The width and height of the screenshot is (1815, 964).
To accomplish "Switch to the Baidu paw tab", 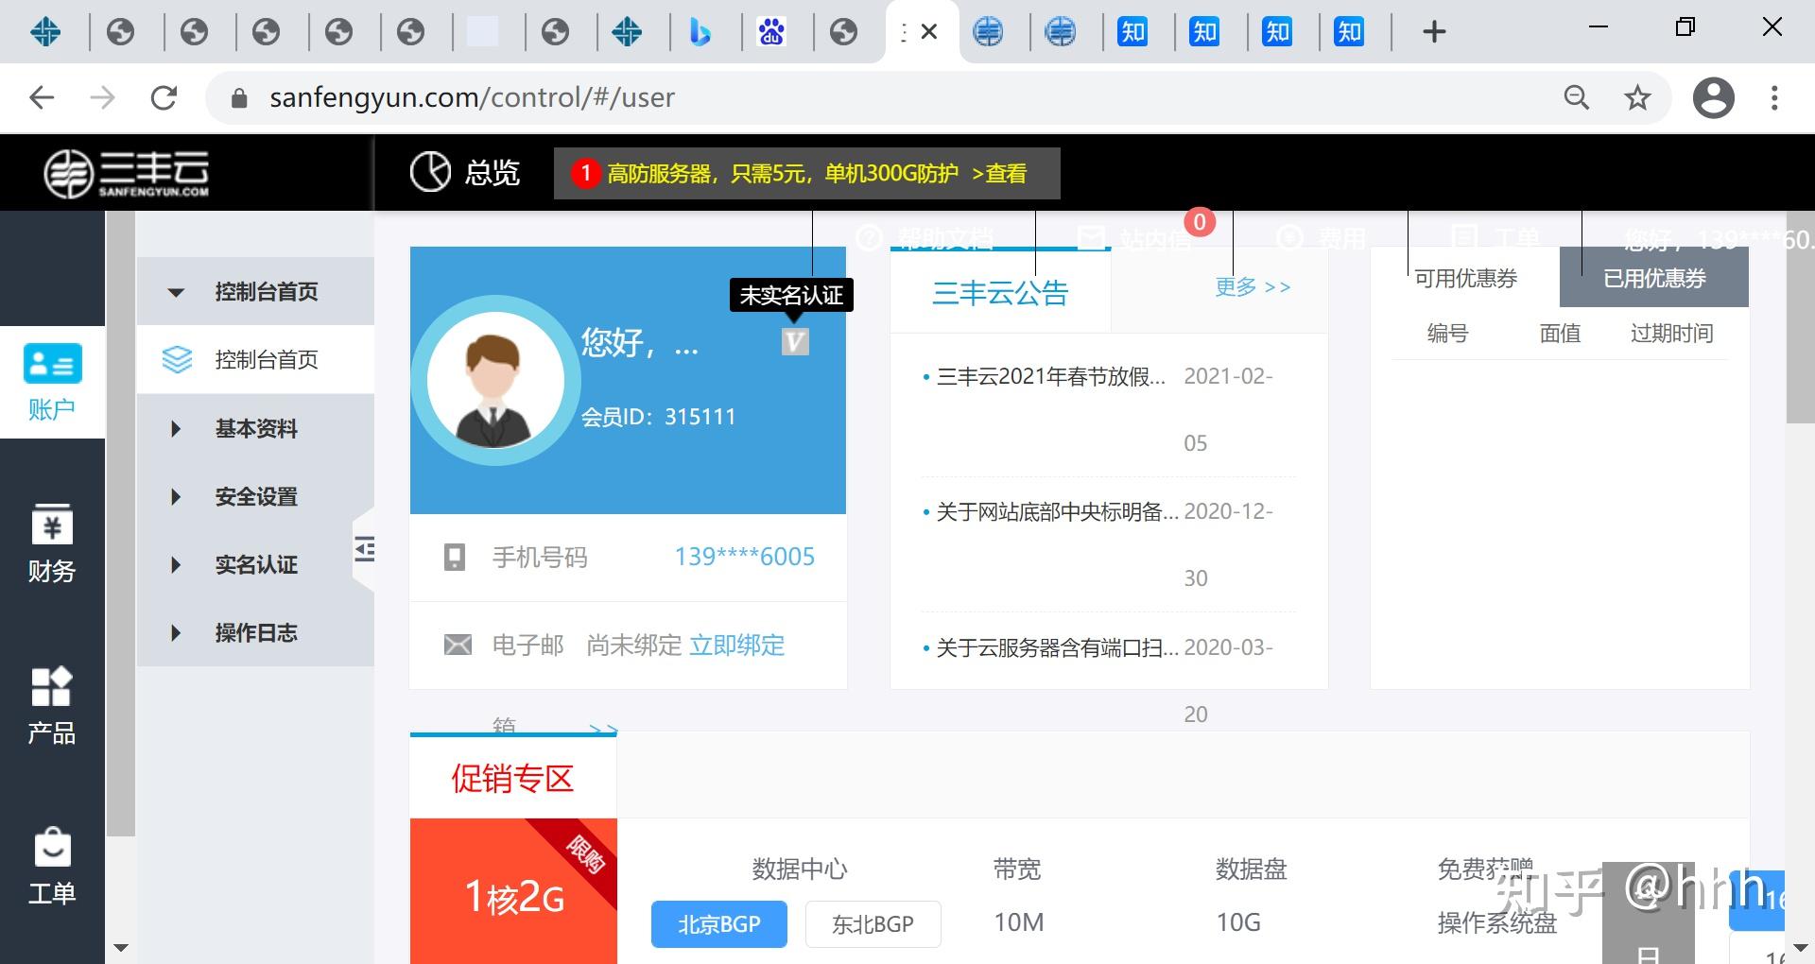I will [771, 32].
